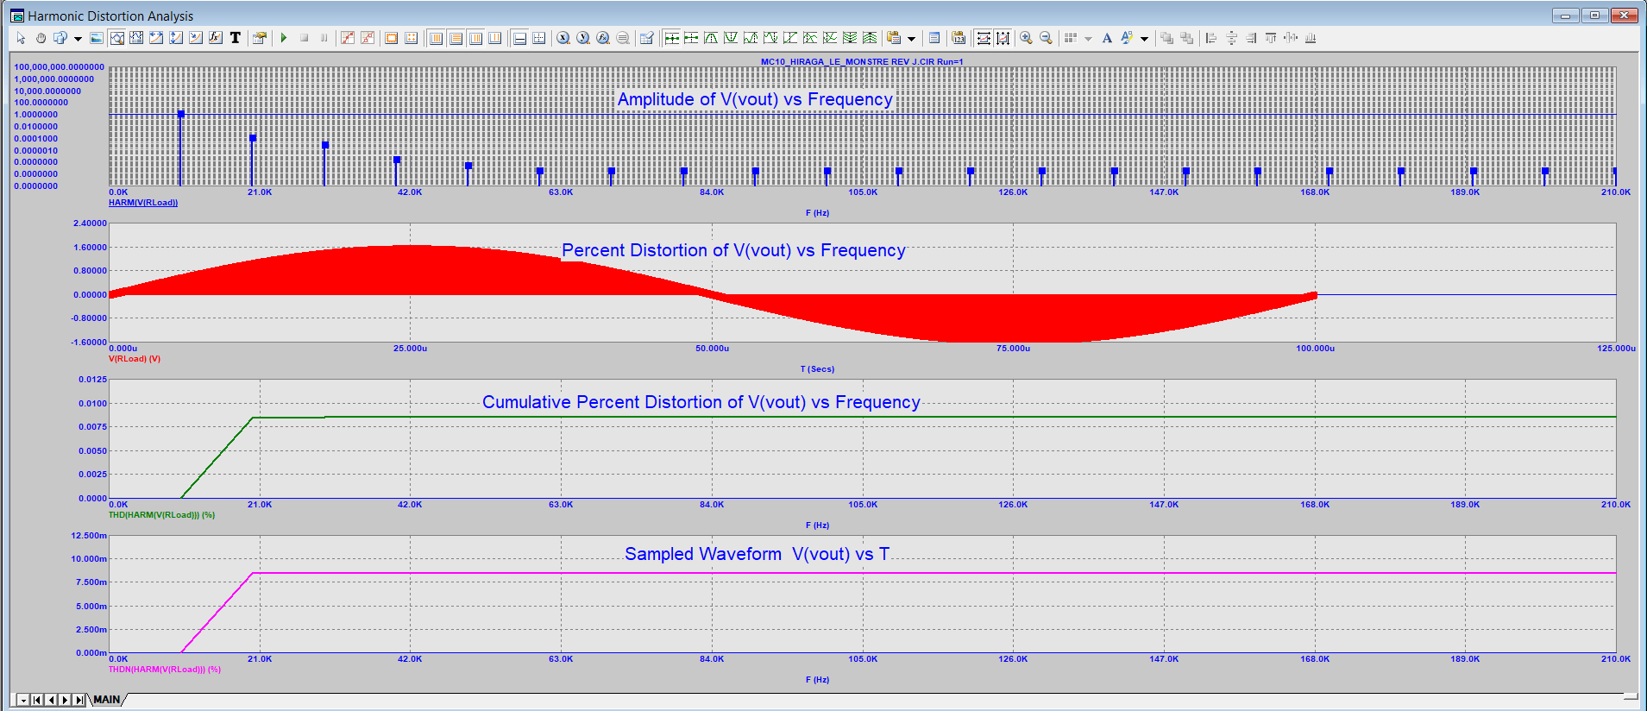Click the green Run analysis button
Screen dimensions: 1647x711
tap(283, 38)
